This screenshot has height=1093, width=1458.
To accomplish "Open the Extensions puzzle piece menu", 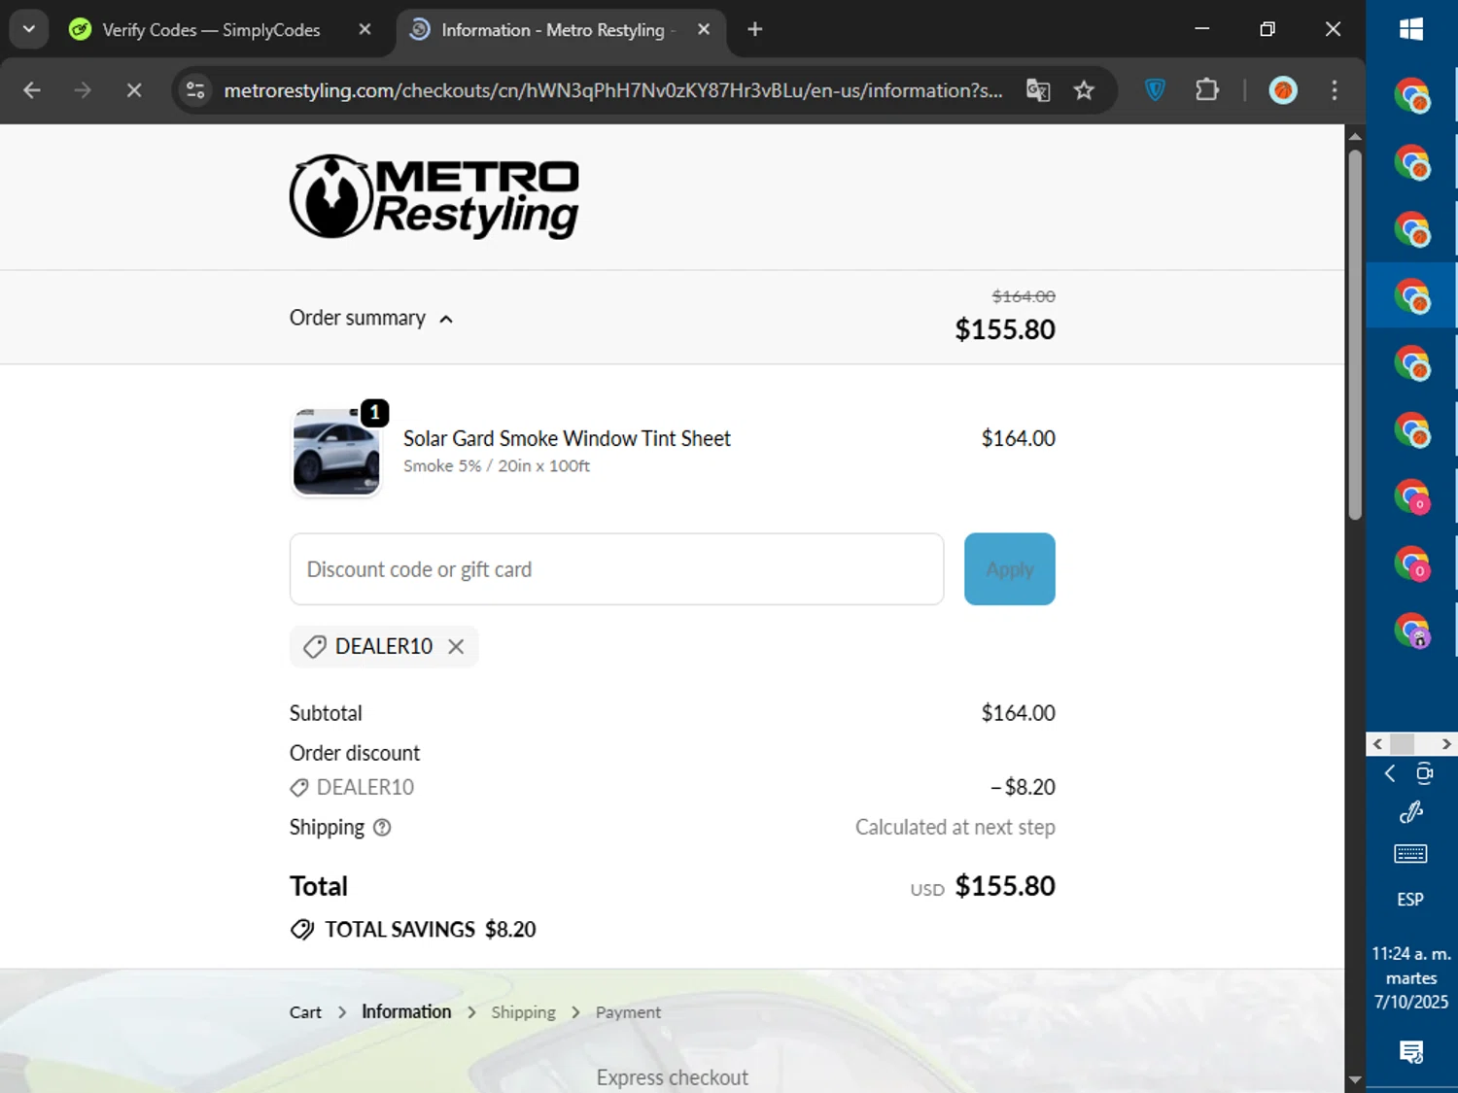I will (1206, 90).
